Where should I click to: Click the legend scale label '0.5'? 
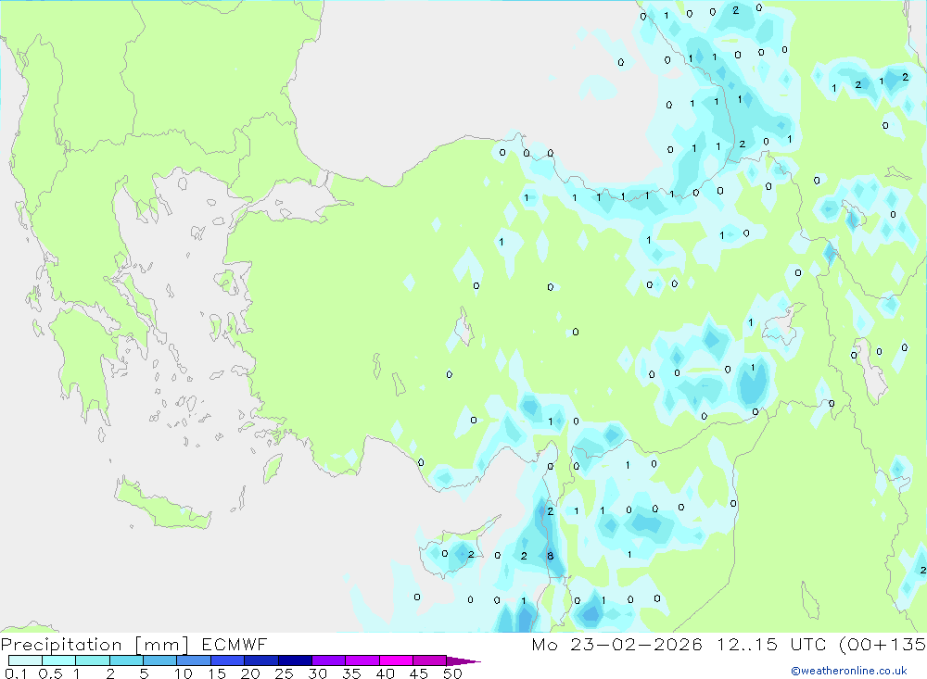50,673
